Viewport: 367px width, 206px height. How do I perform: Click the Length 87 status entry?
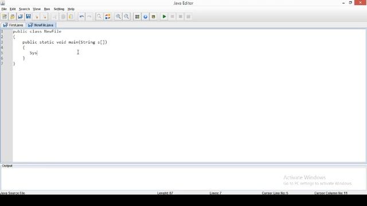[x=165, y=193]
